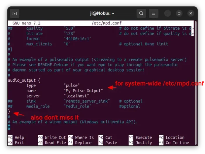Click the Help shortcut in nano
This screenshot has height=154, width=205.
[x=19, y=137]
